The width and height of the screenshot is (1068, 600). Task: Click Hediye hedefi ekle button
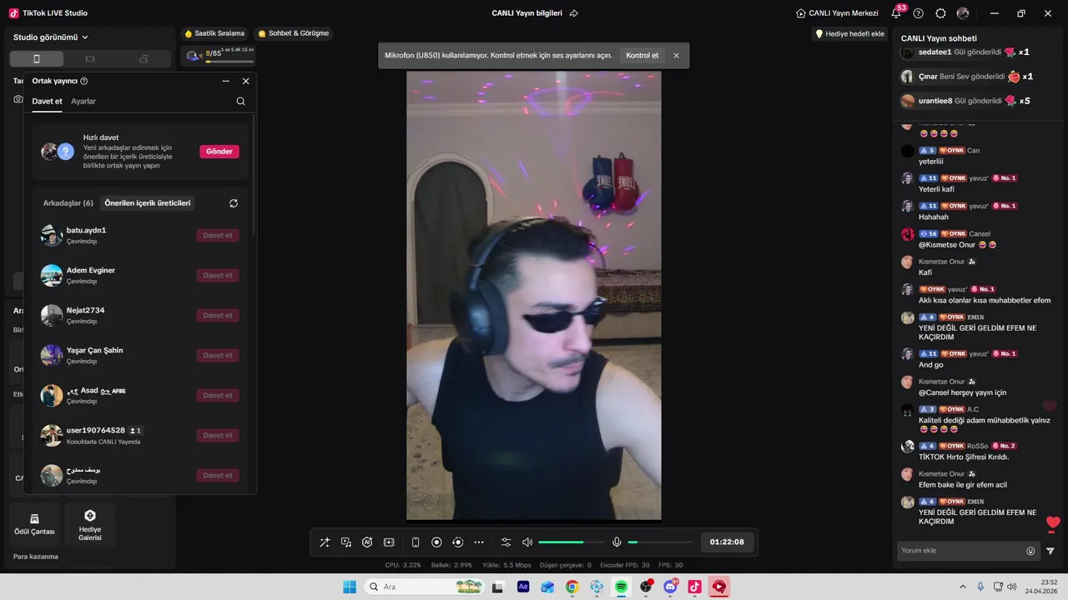coord(849,34)
